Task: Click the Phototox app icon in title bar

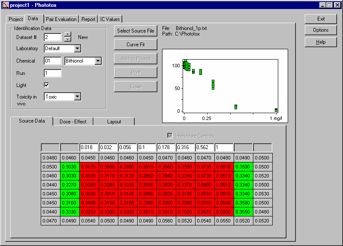Action: pyautogui.click(x=5, y=5)
